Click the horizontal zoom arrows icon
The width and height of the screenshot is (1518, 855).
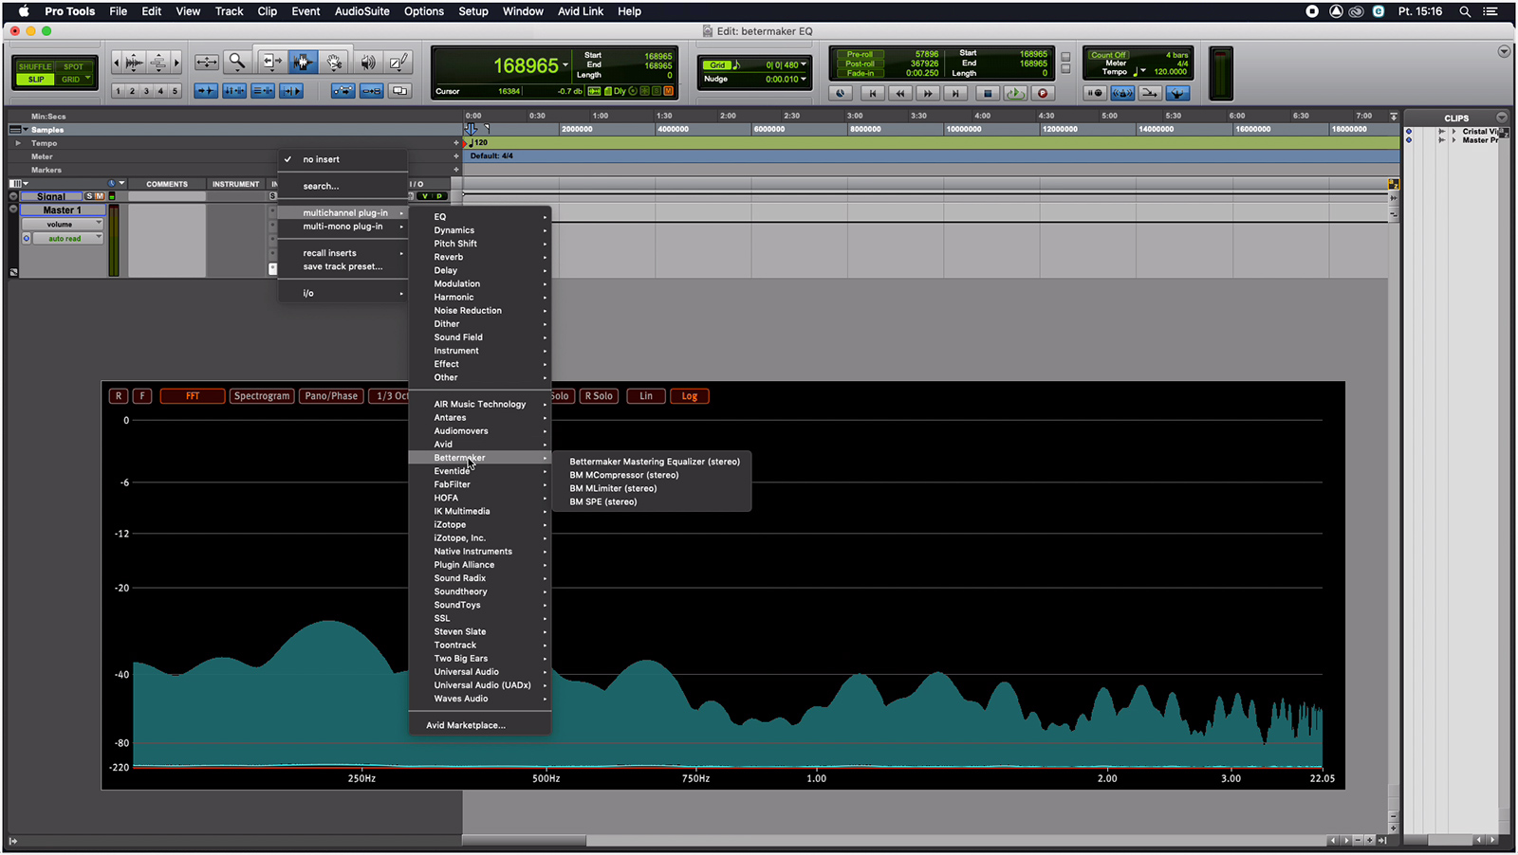tap(206, 63)
